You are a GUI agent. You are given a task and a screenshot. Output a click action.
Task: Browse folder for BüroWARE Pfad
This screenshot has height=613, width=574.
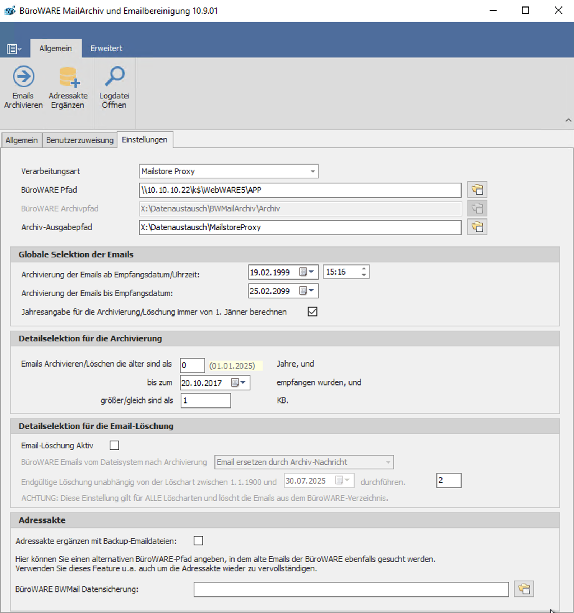477,190
